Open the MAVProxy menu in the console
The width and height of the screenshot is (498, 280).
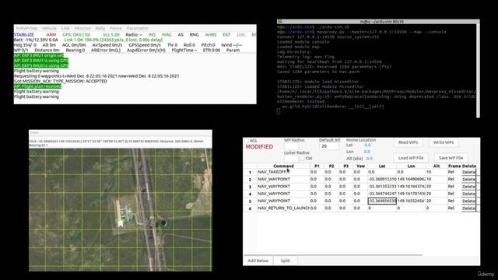click(26, 28)
